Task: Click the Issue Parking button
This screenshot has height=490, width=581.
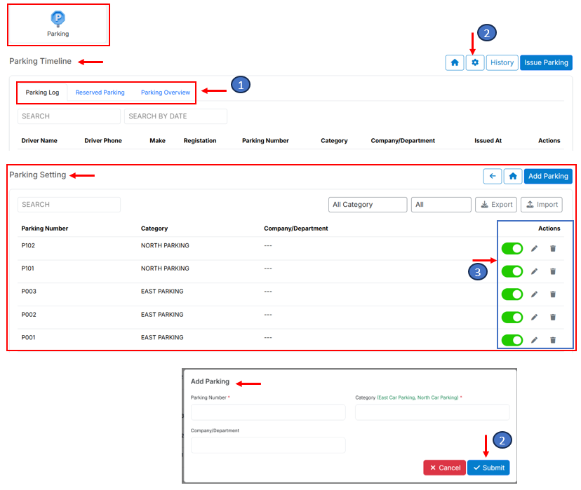Action: pyautogui.click(x=546, y=63)
